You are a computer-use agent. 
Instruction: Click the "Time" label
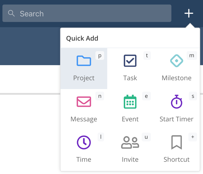84,159
